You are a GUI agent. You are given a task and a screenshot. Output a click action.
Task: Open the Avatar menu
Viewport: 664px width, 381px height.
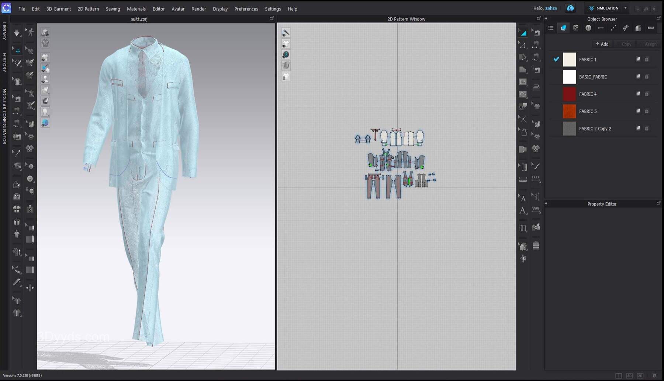click(178, 9)
